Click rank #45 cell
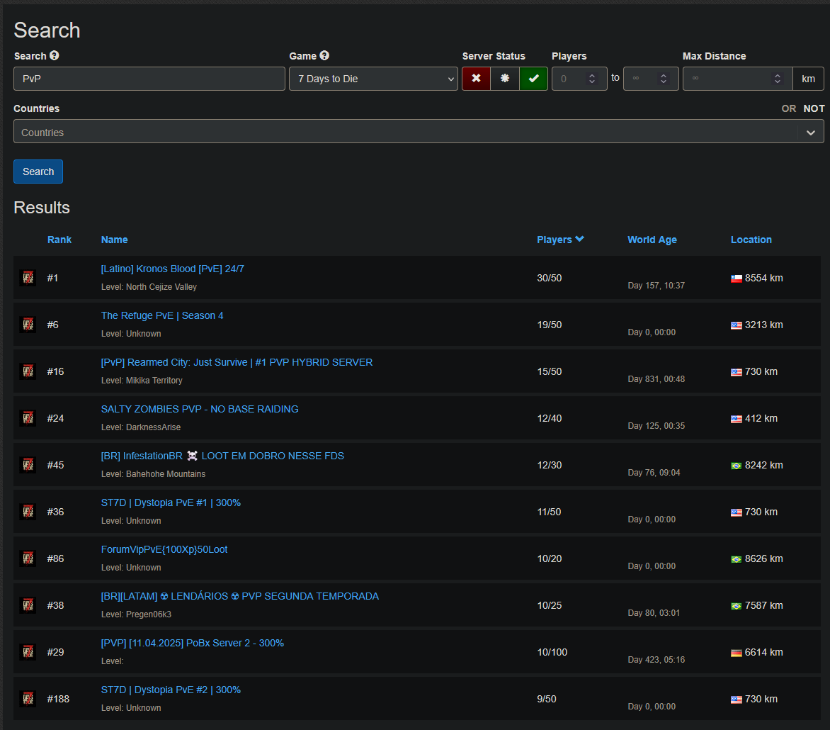This screenshot has height=730, width=830. [55, 465]
